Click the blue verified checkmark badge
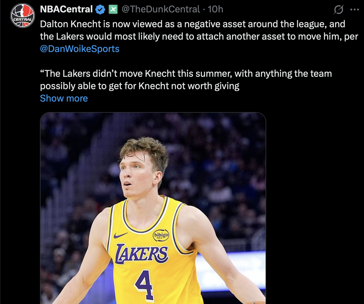364x304 pixels. click(100, 10)
